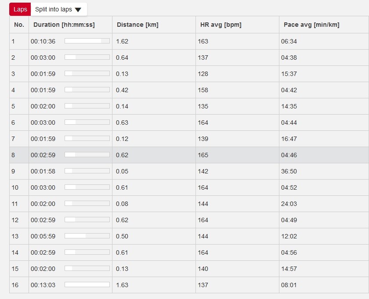Click the dropdown arrow beside Split into laps

click(x=78, y=10)
